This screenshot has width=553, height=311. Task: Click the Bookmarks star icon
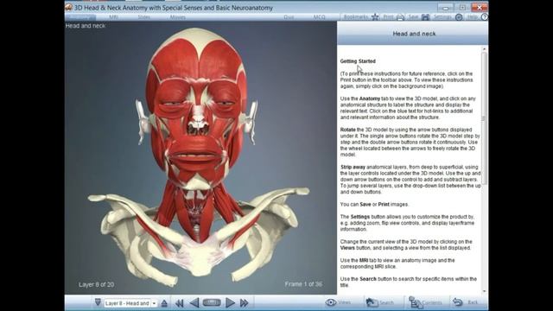coord(375,17)
